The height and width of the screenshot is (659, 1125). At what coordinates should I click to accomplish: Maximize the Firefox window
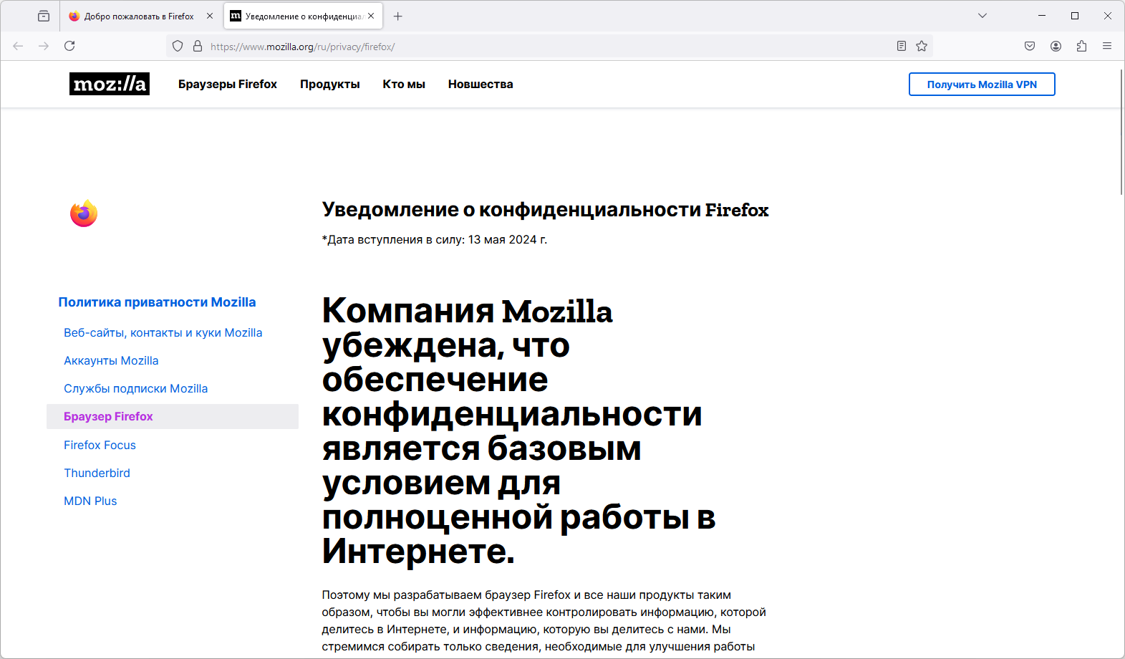(1075, 16)
